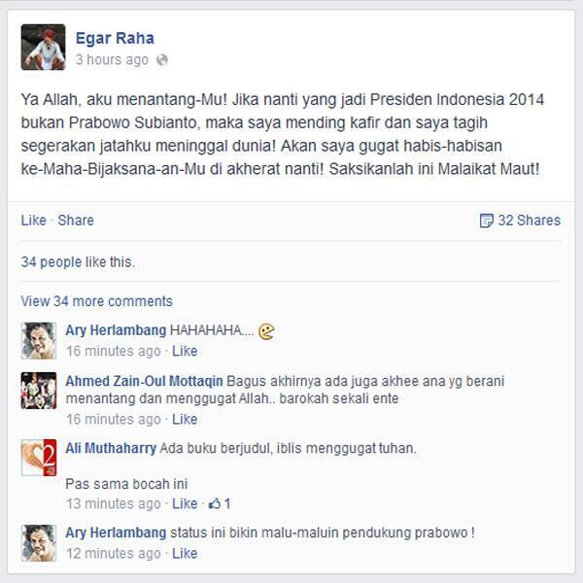The height and width of the screenshot is (583, 583).
Task: Like Ahmed Zain-Oul Mottaqin's comment
Action: pyautogui.click(x=185, y=420)
